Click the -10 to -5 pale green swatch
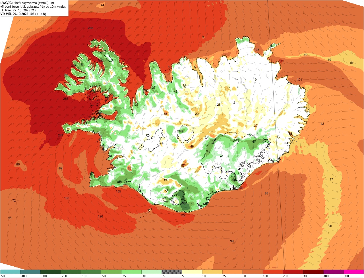 [x=151, y=272]
